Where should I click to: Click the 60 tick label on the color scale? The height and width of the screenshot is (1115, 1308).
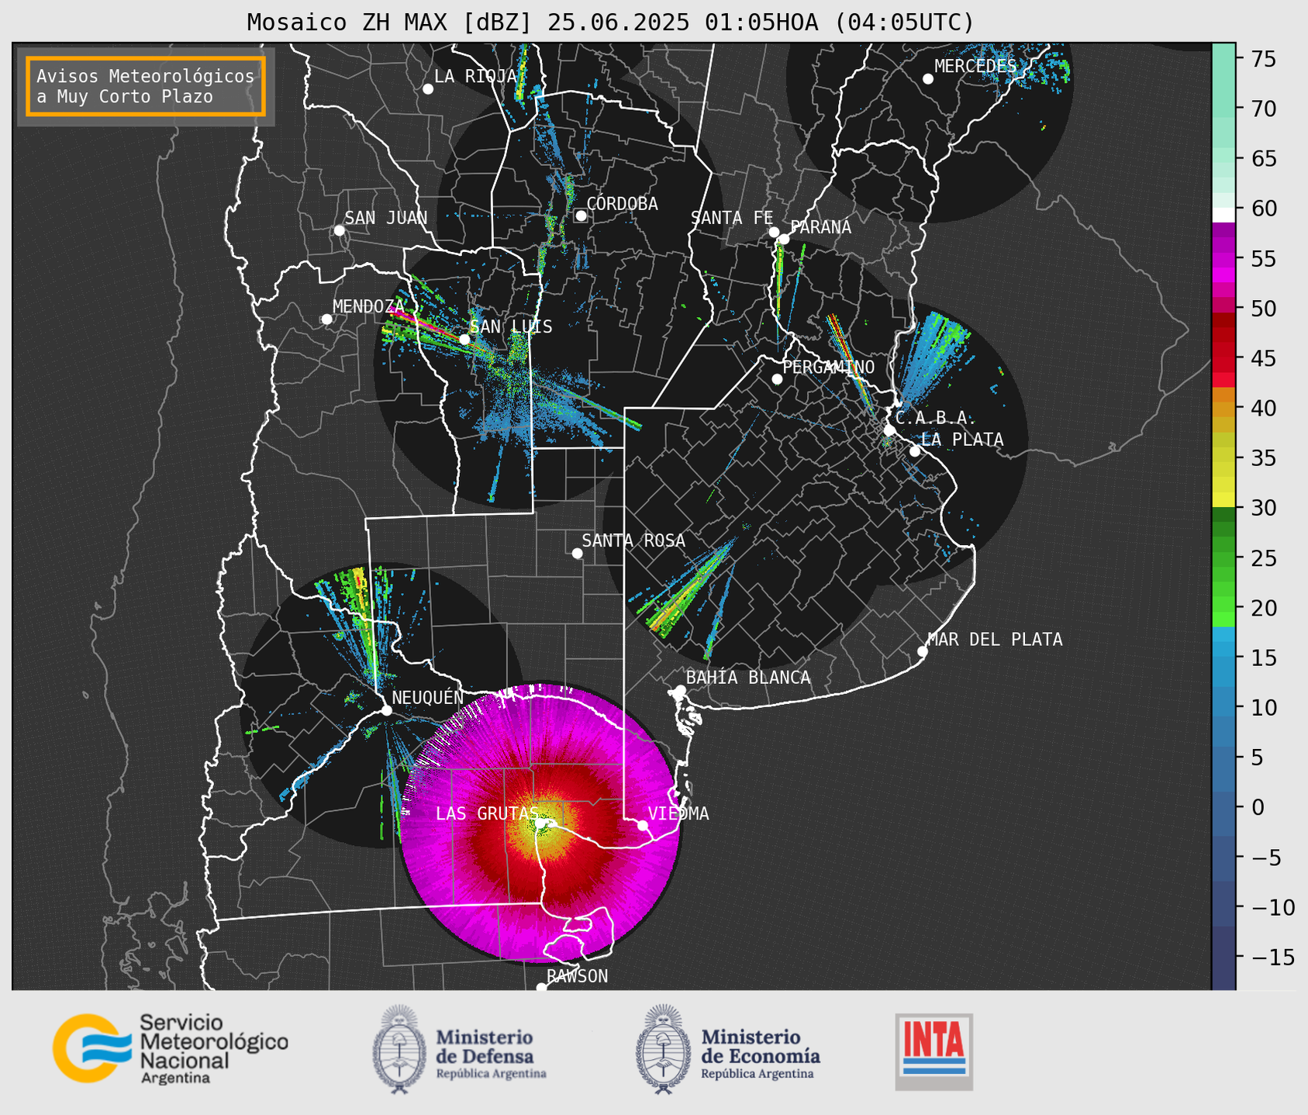(1265, 209)
